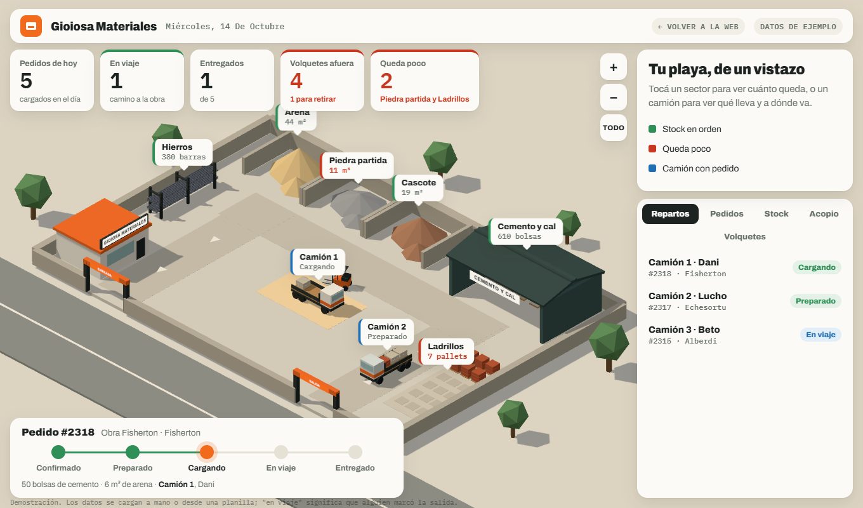Viewport: 863px width, 508px height.
Task: Switch to the Pedidos tab
Action: click(x=727, y=214)
